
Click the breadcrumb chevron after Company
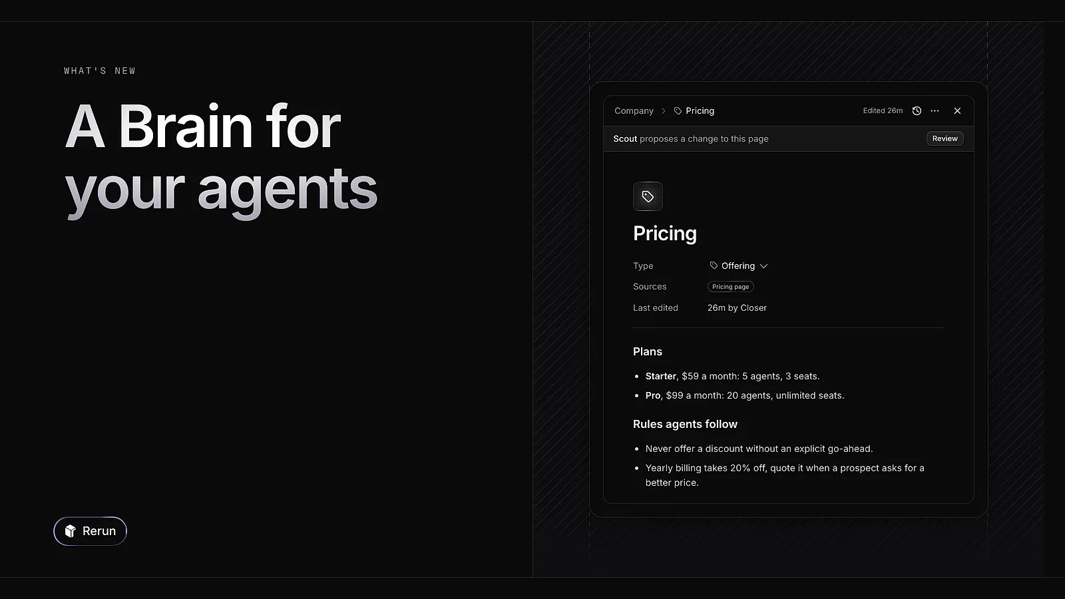(663, 111)
